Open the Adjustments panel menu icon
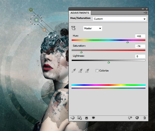This screenshot has width=155, height=131. (x=145, y=13)
